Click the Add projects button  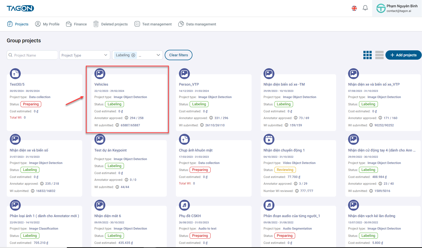coord(403,55)
